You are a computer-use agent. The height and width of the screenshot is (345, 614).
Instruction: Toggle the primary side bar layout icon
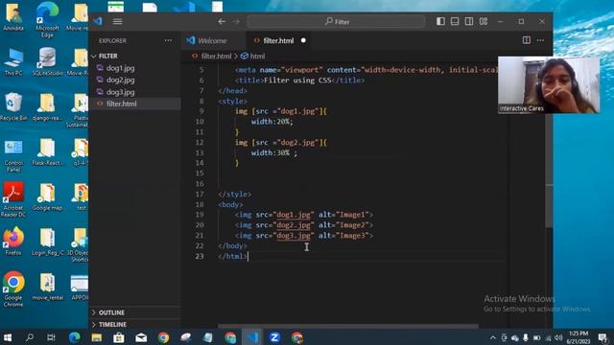point(440,21)
